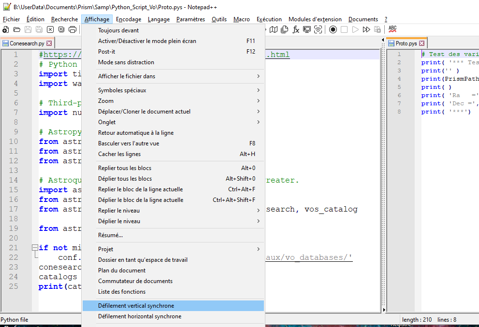479x327 pixels.
Task: Click the ABC spell check icon
Action: (x=392, y=29)
